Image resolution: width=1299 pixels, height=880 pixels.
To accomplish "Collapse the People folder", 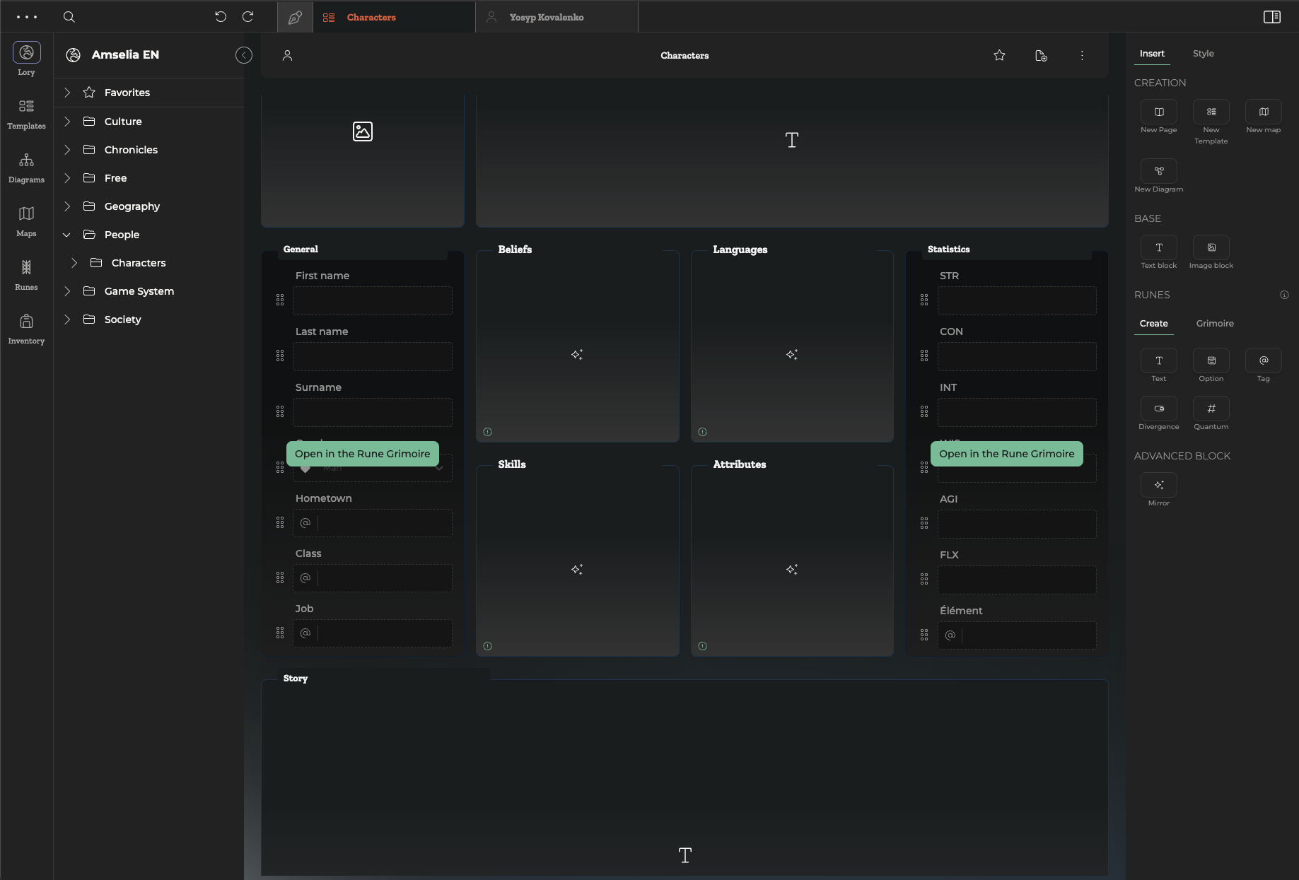I will (67, 235).
